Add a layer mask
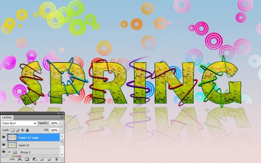Image resolution: width=261 pixels, height=163 pixels. [x=27, y=160]
